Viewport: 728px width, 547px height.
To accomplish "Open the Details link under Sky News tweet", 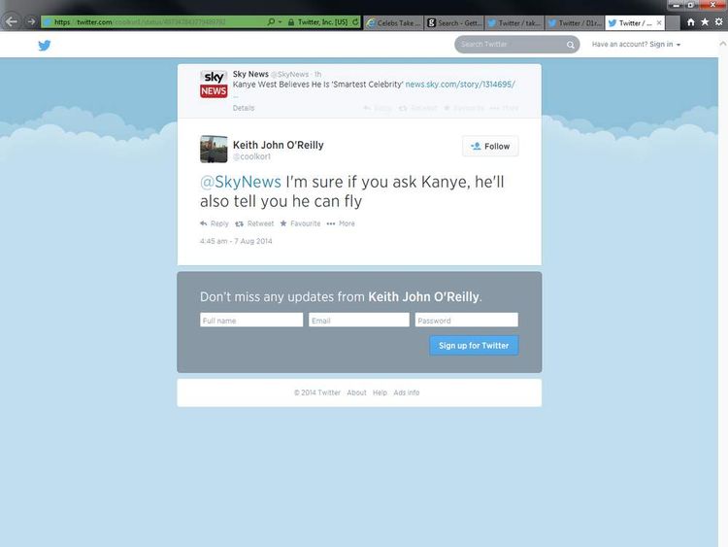I will coord(244,108).
